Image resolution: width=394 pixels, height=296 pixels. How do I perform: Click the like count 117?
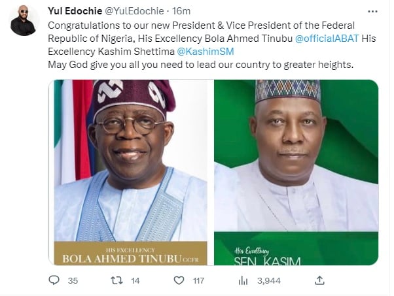tap(197, 280)
